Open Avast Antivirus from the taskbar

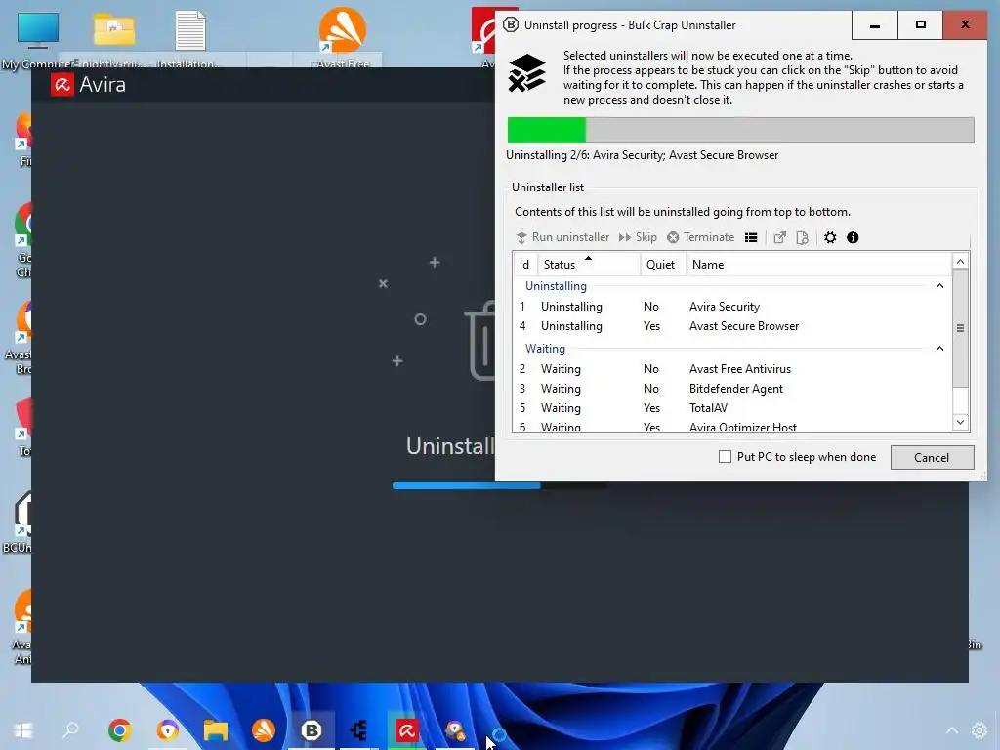point(264,730)
